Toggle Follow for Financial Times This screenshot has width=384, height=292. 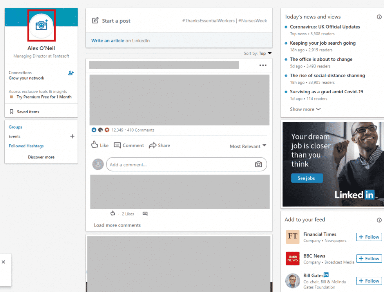coord(368,237)
